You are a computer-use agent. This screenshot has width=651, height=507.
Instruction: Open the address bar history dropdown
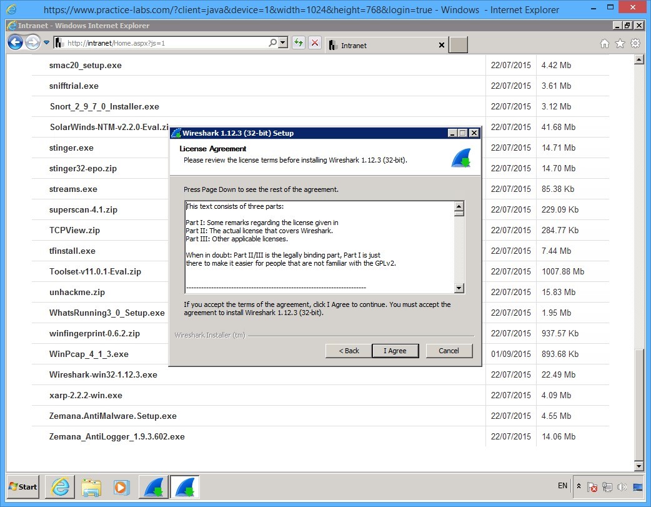point(282,43)
